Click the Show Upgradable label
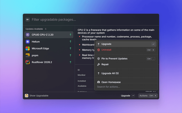Image resolution: width=182 pixels, height=113 pixels. point(39,95)
